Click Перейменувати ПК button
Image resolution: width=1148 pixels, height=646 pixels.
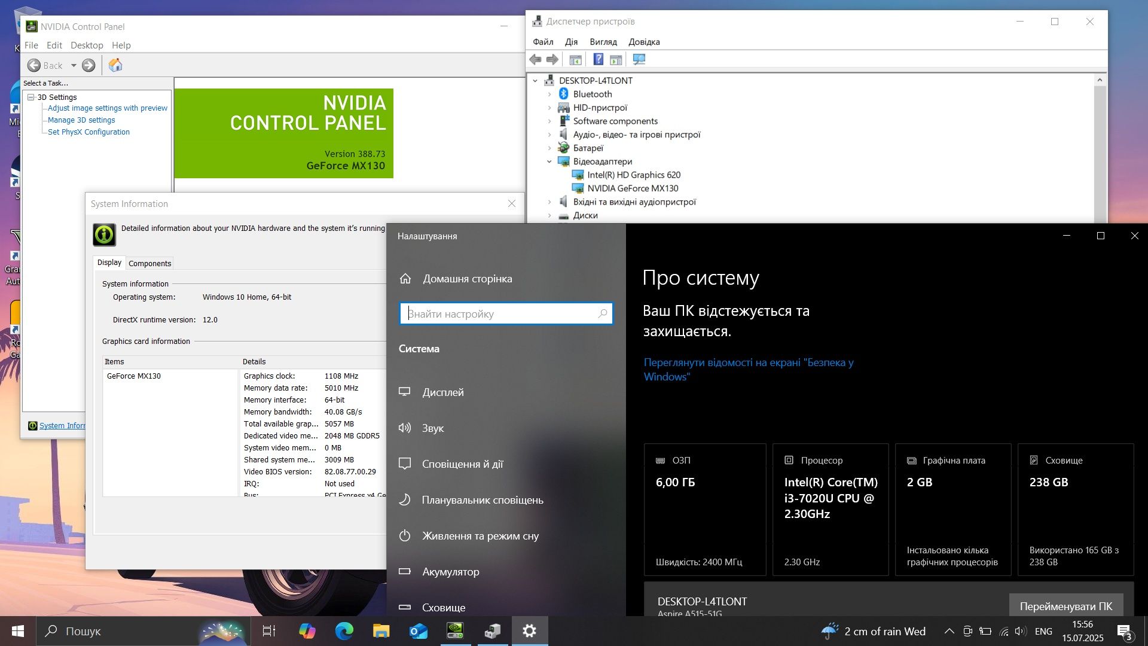[x=1065, y=605]
